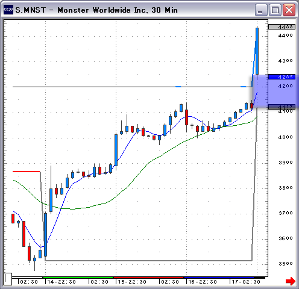Click the 3500 price scale label

tap(285, 264)
